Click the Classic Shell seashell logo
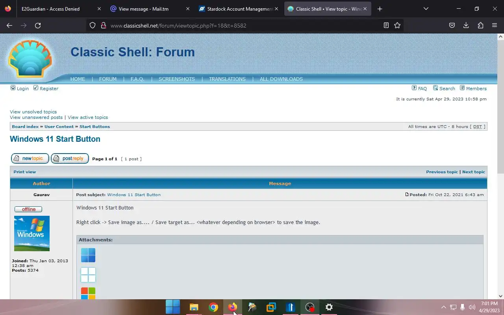This screenshot has width=504, height=315. 30,59
